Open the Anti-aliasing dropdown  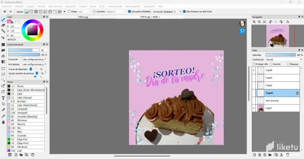(x=34, y=64)
